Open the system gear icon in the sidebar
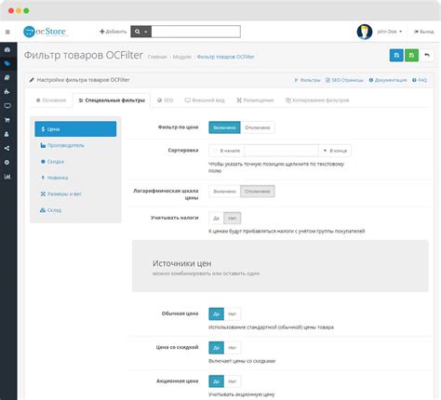Screen dimensions: 441x400 (x=7, y=162)
